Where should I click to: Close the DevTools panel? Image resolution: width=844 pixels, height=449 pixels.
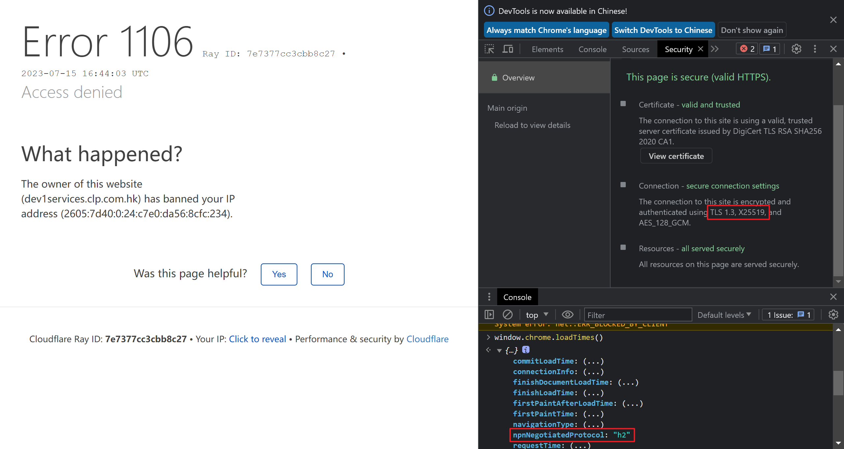[833, 49]
